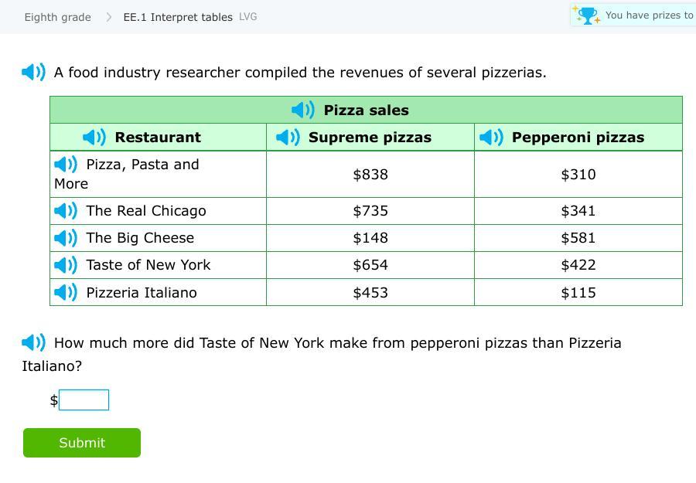Play audio for Taste of New York

coord(66,265)
